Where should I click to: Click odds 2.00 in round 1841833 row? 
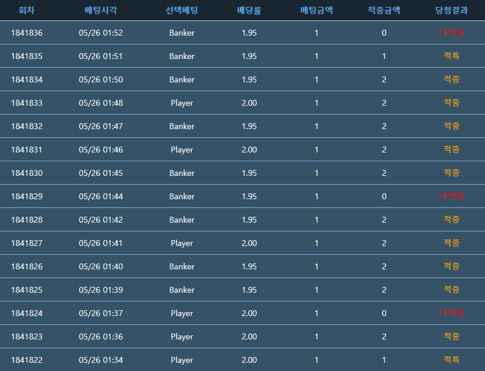coord(249,103)
